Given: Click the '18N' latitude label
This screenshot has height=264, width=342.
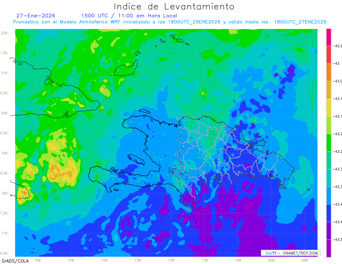Looking at the screenshot, I should 4,193.
